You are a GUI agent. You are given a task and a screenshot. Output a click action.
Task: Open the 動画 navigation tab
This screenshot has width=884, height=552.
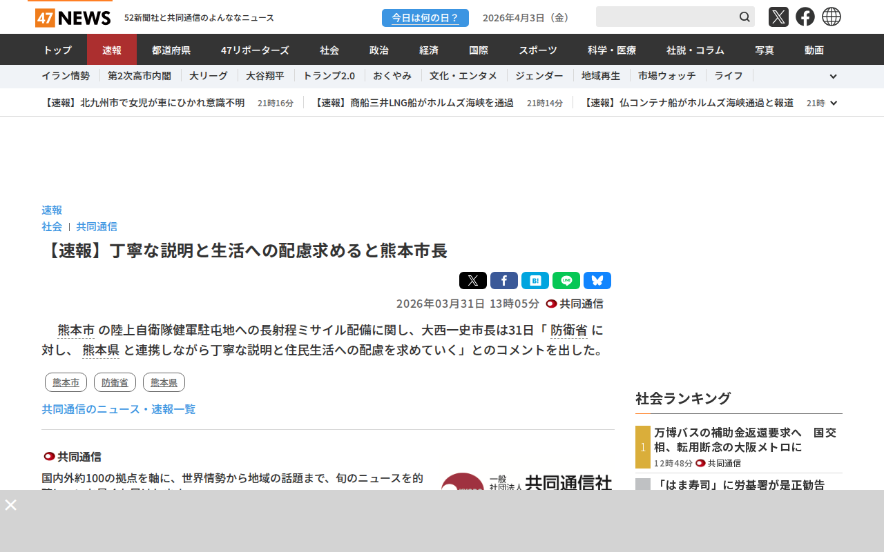click(x=814, y=50)
